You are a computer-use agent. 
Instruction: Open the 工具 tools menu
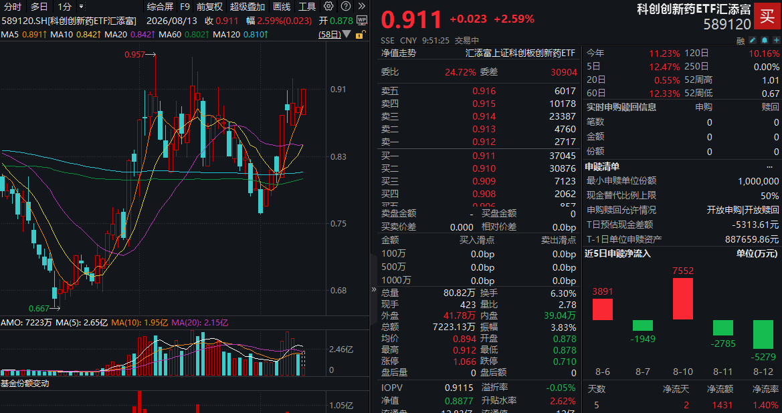point(307,7)
